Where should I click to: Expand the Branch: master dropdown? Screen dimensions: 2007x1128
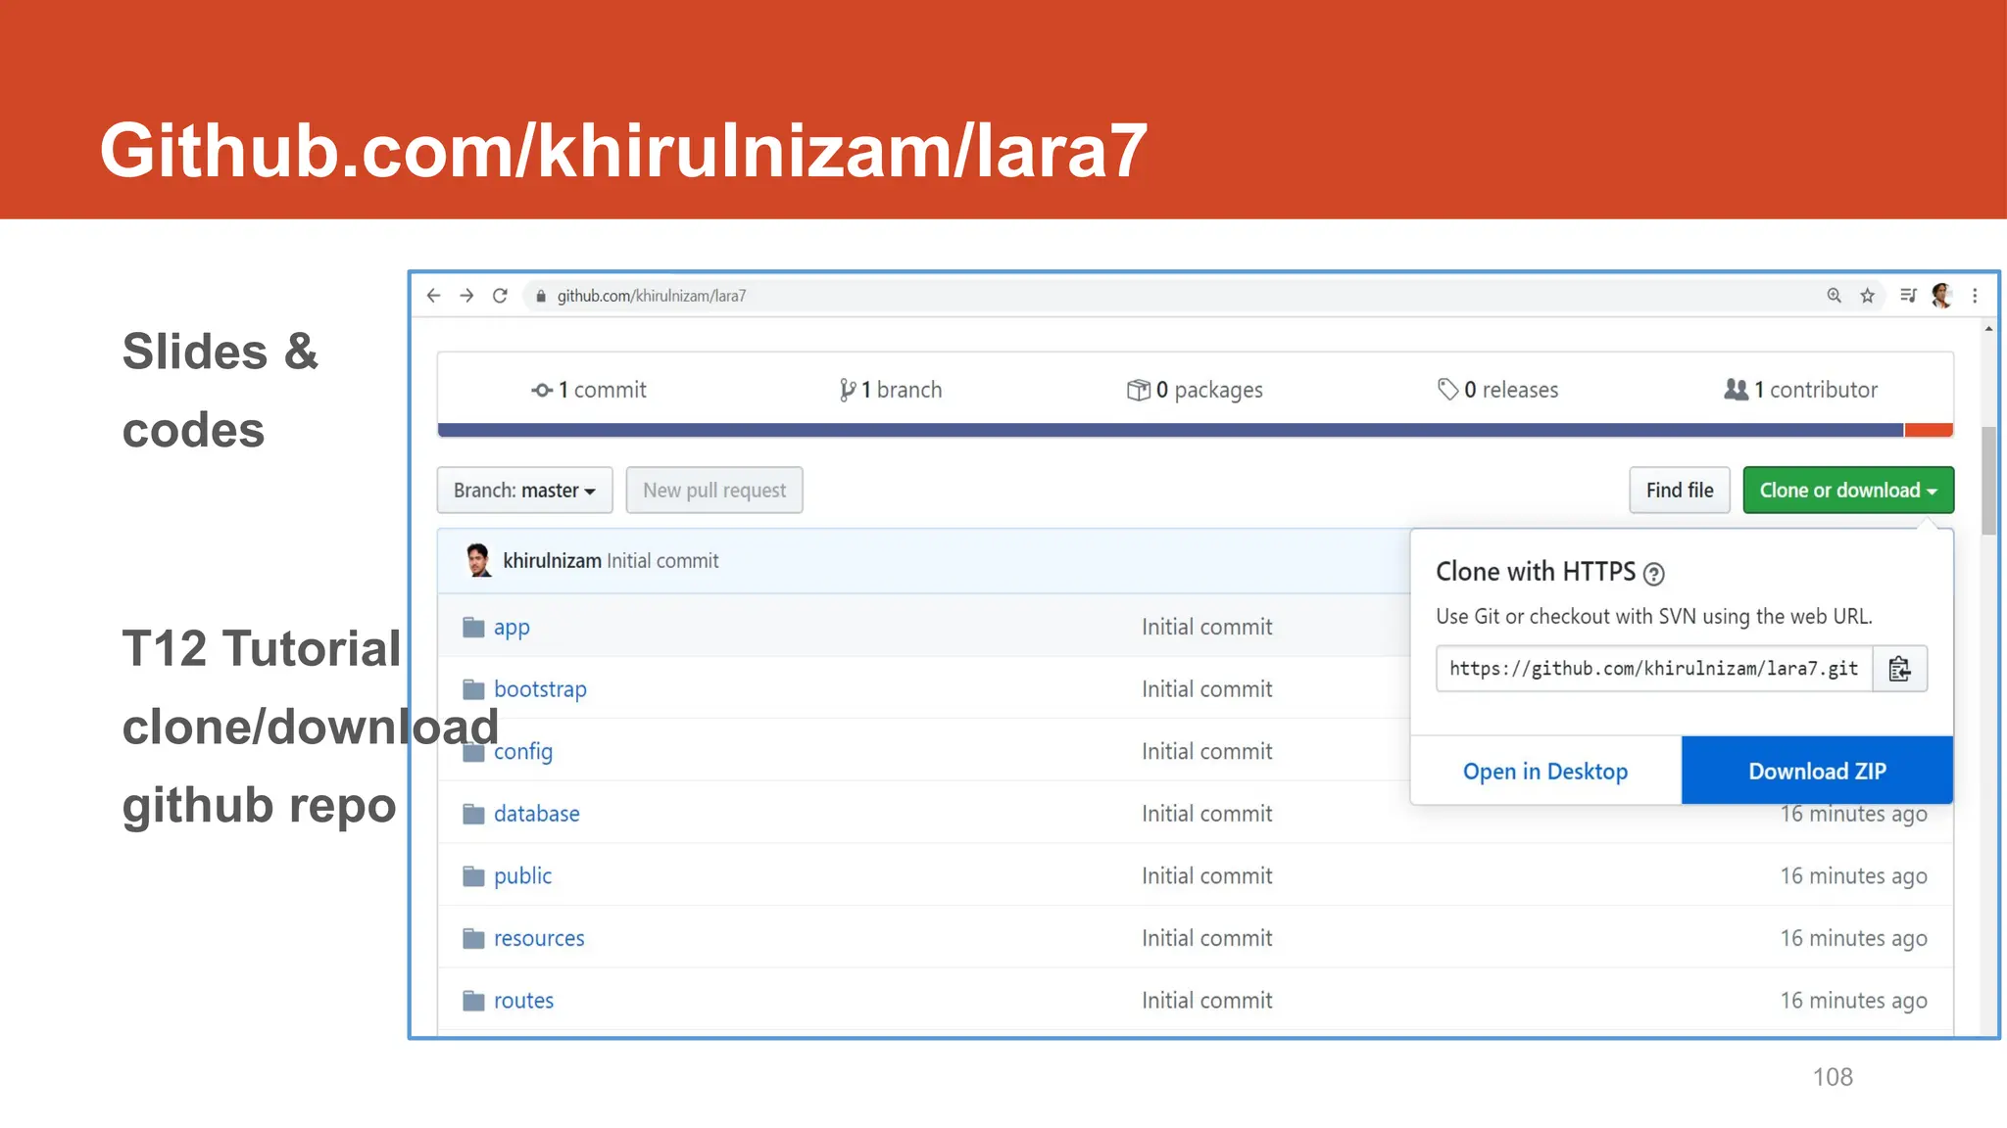click(524, 490)
